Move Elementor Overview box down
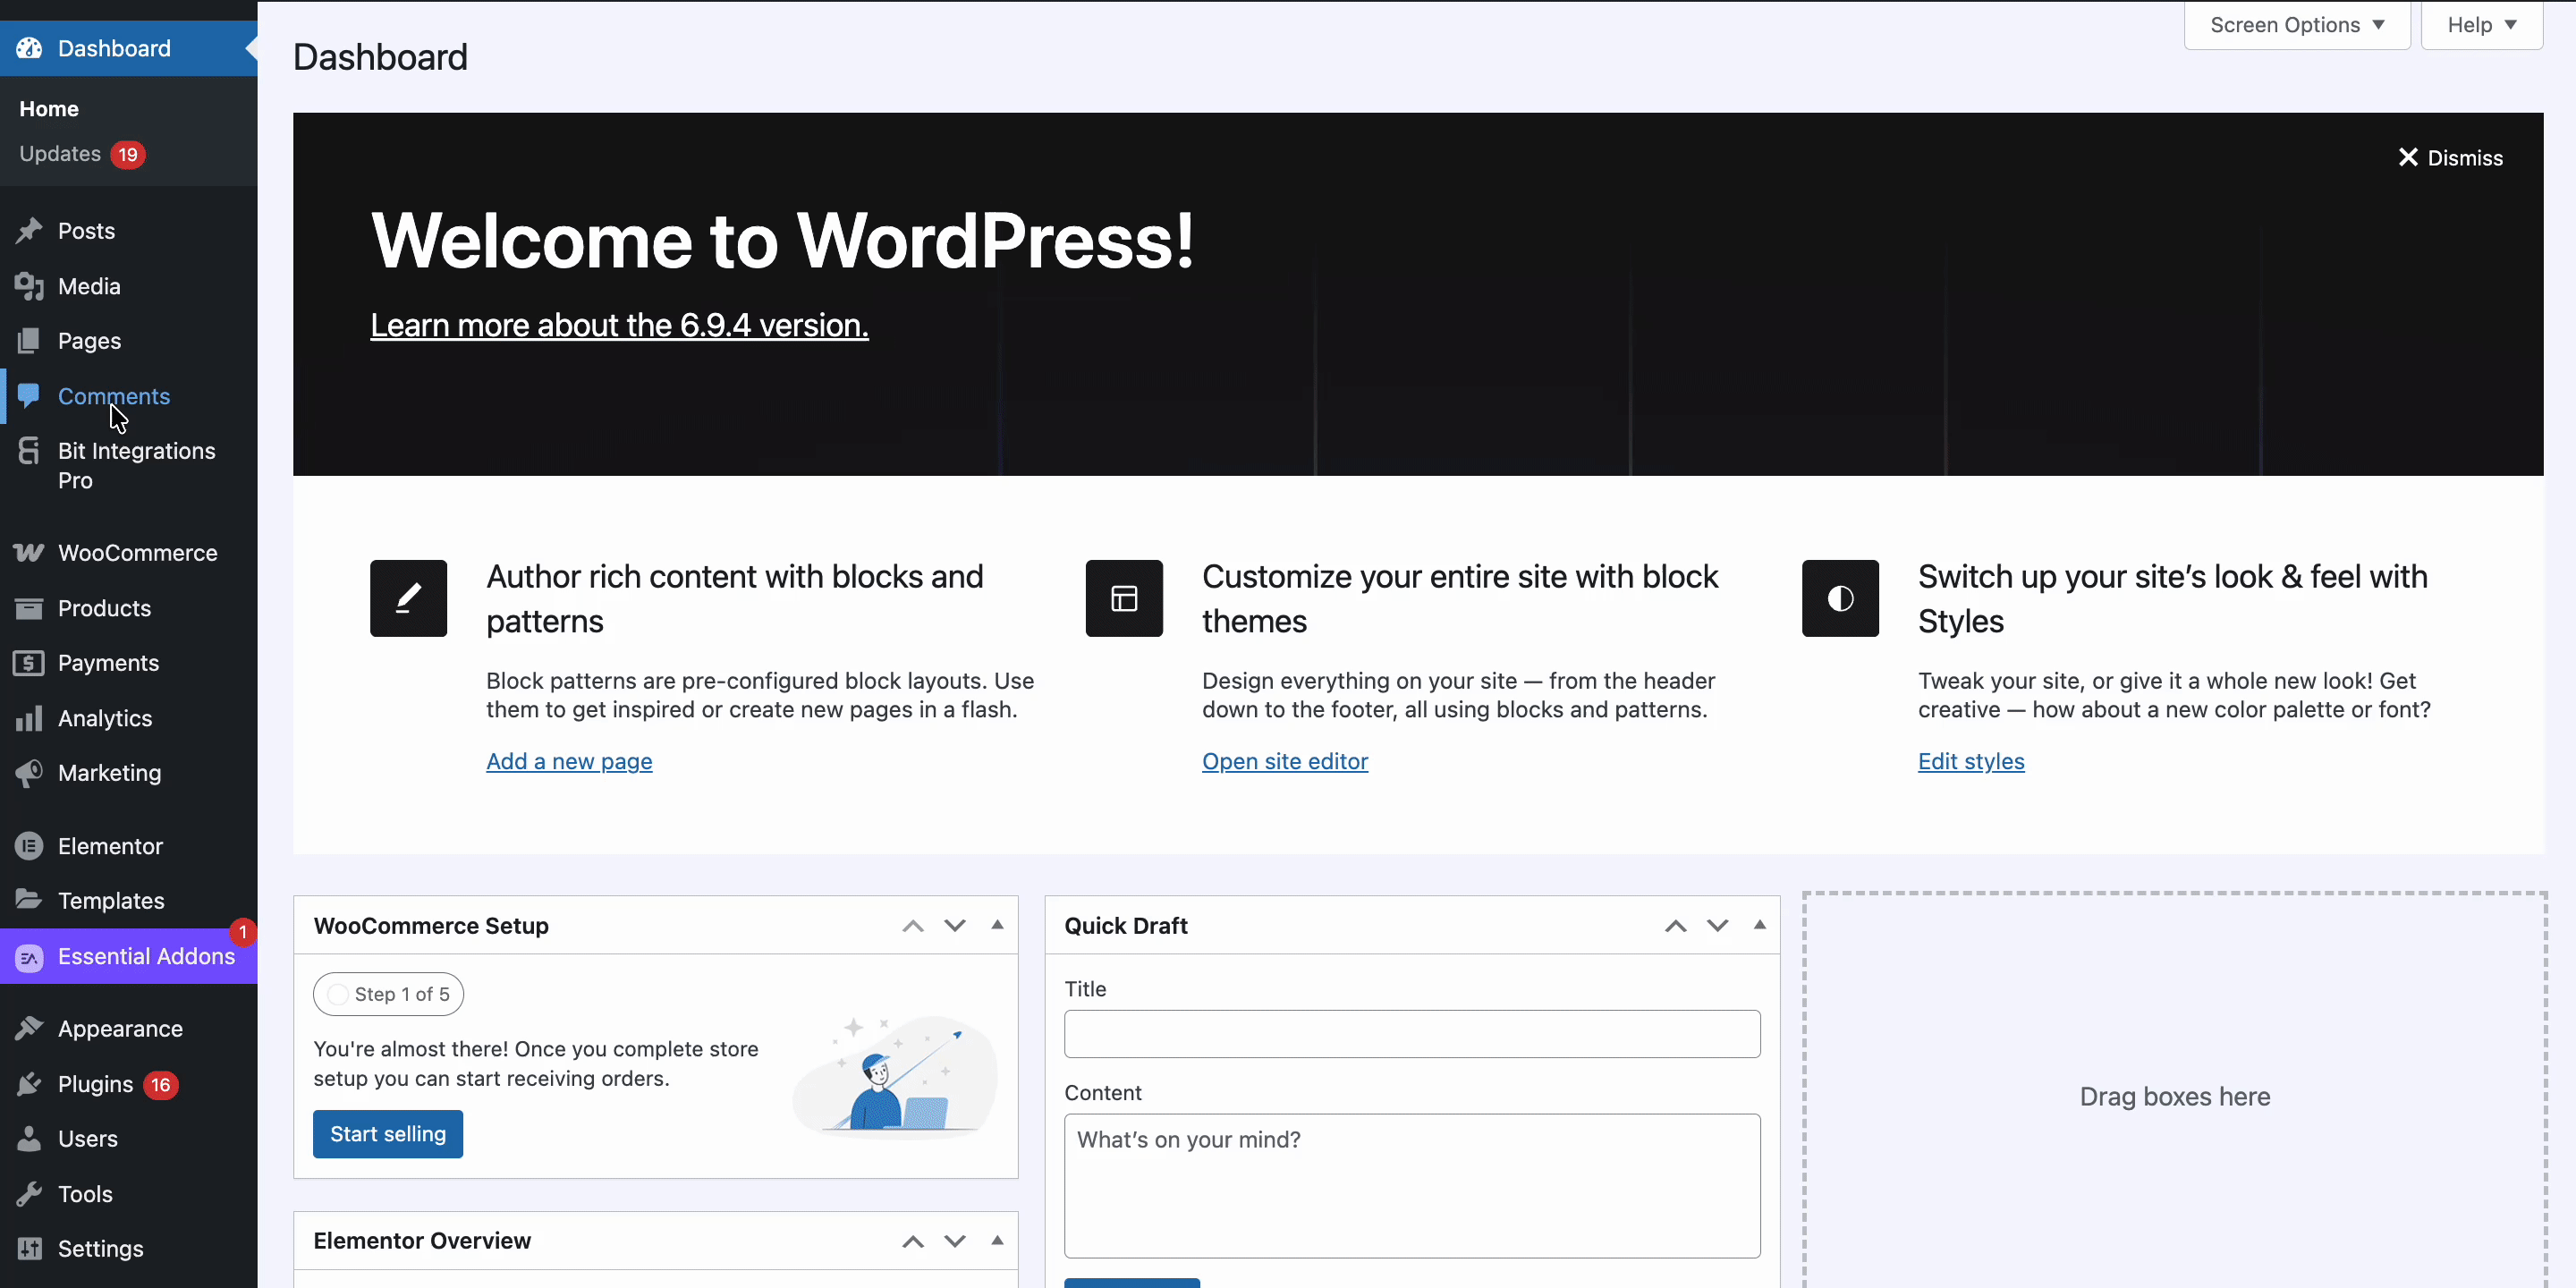This screenshot has height=1288, width=2576. pos(955,1241)
